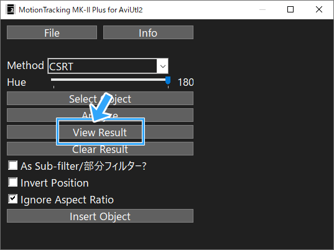Maximize the MotionTracking window
This screenshot has height=250, width=334.
pos(290,9)
